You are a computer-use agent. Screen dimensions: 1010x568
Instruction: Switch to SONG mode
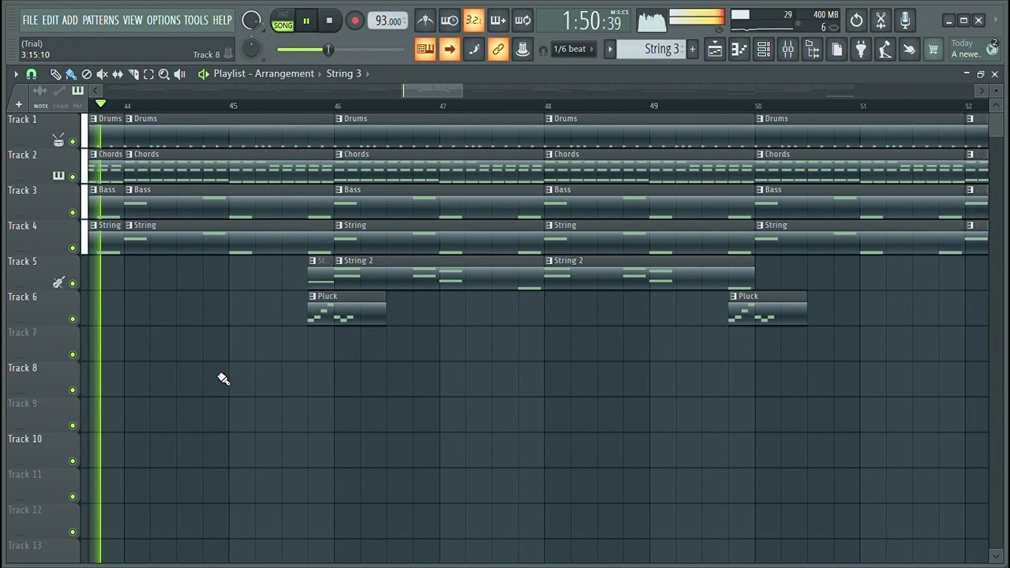coord(282,26)
